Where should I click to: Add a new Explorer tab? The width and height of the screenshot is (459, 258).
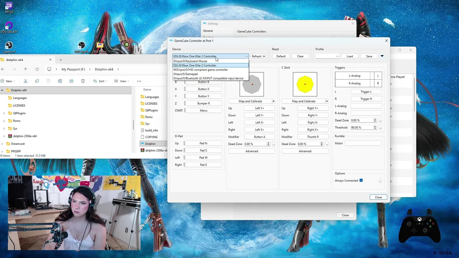point(61,60)
